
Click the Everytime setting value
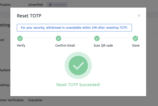point(35,100)
